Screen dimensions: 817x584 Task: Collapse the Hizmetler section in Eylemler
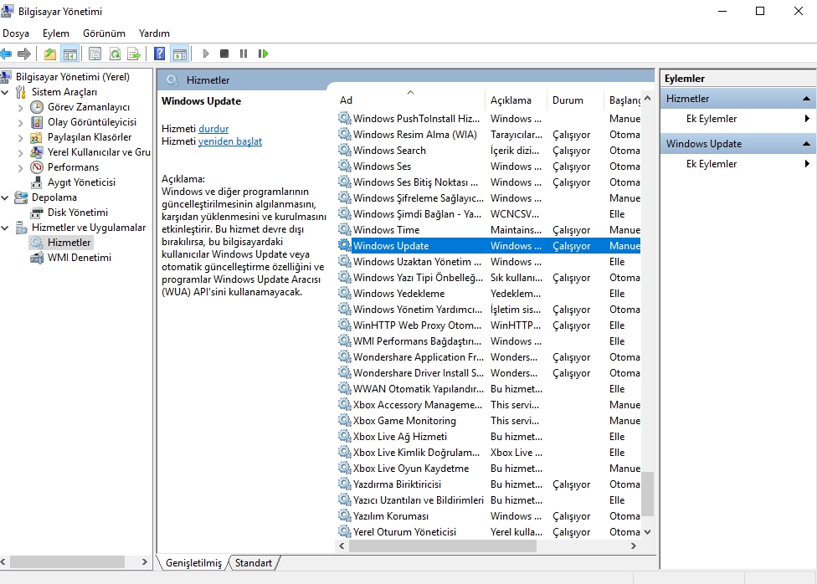pos(806,99)
